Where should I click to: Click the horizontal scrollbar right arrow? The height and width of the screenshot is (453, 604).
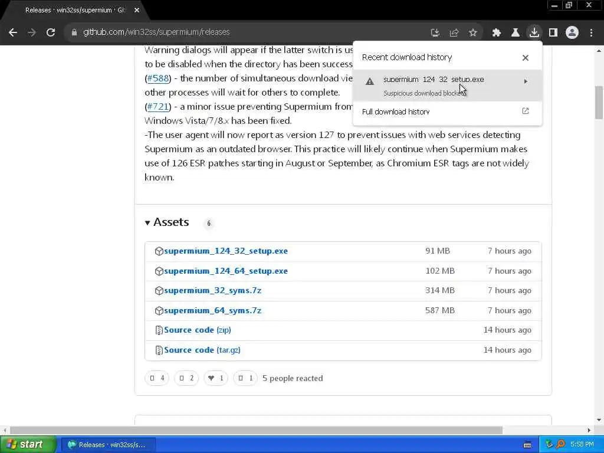[x=589, y=430]
